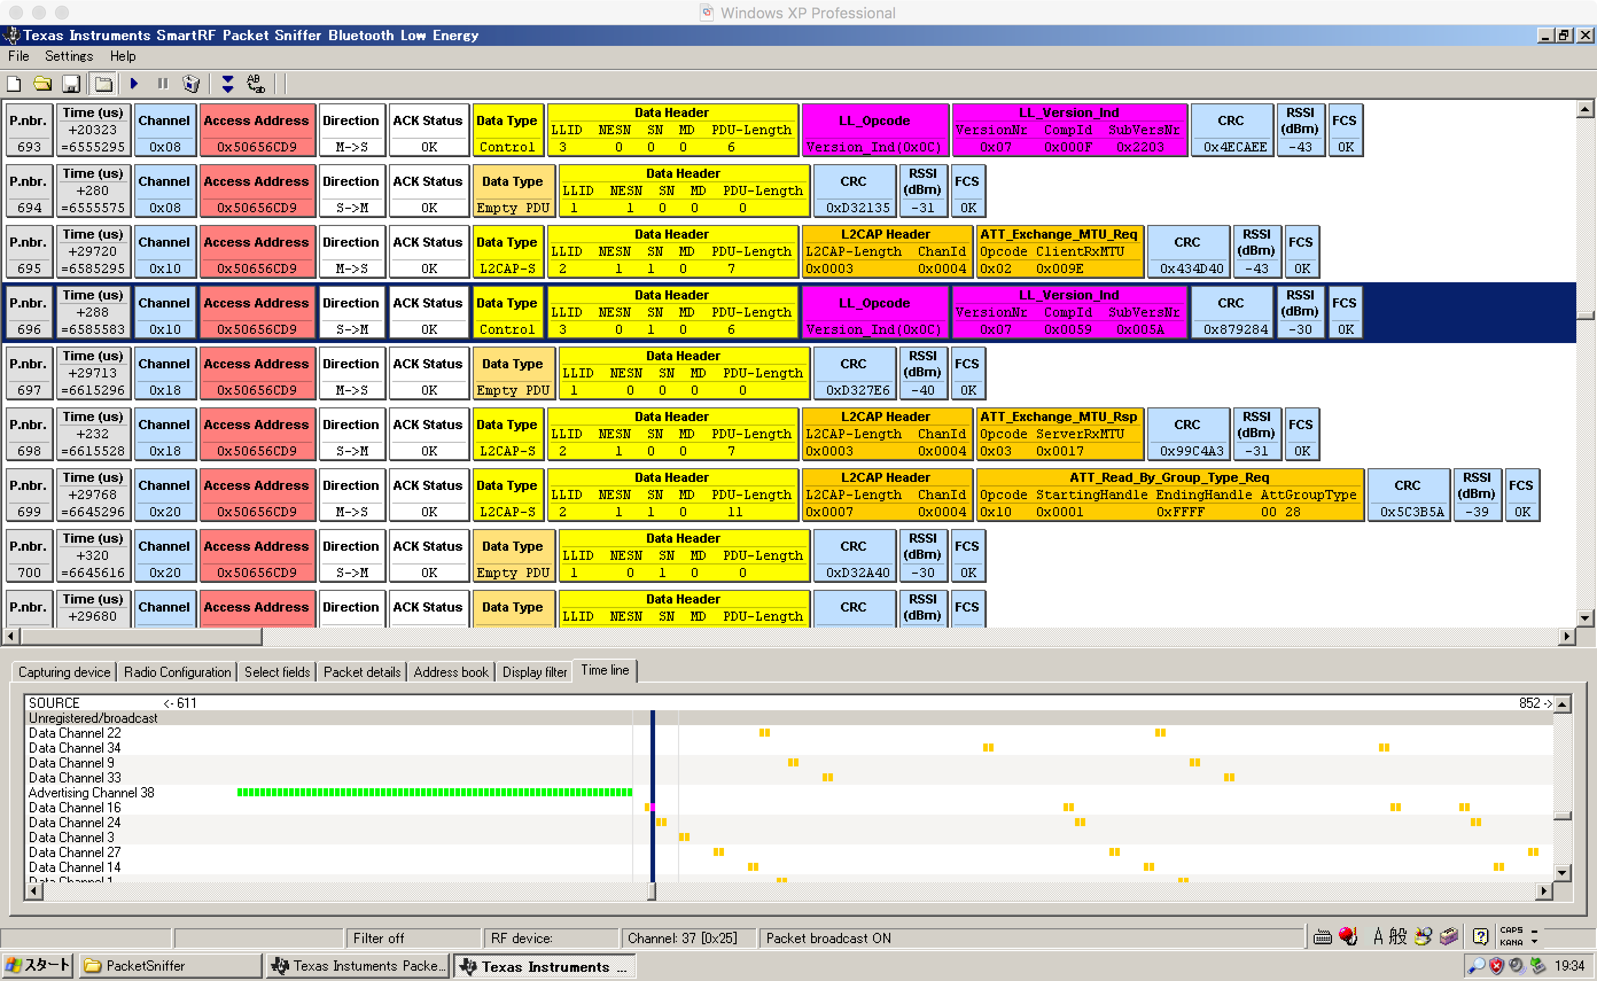Viewport: 1597px width, 981px height.
Task: Click packet list scroll-right arrow
Action: 1567,636
